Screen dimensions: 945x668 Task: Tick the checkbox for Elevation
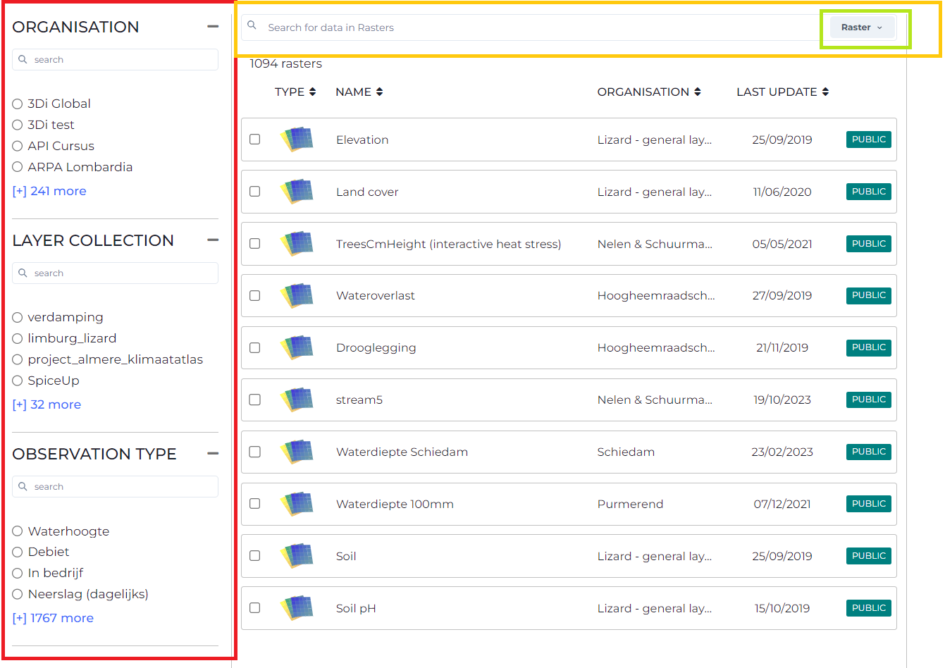(255, 140)
